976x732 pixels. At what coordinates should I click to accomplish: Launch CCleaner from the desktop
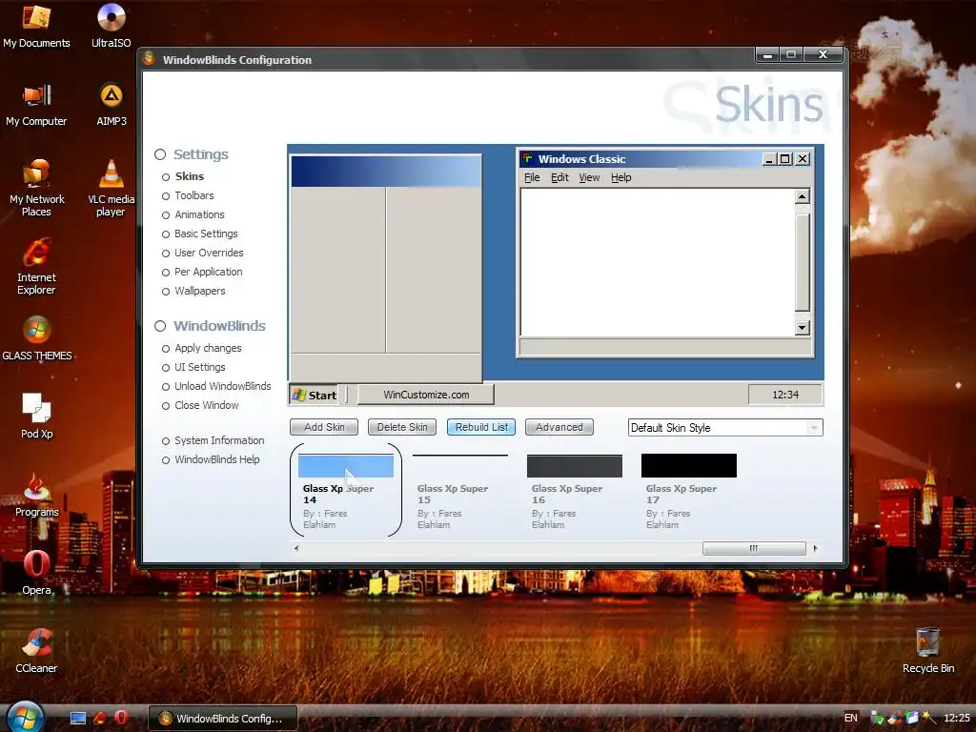coord(36,651)
